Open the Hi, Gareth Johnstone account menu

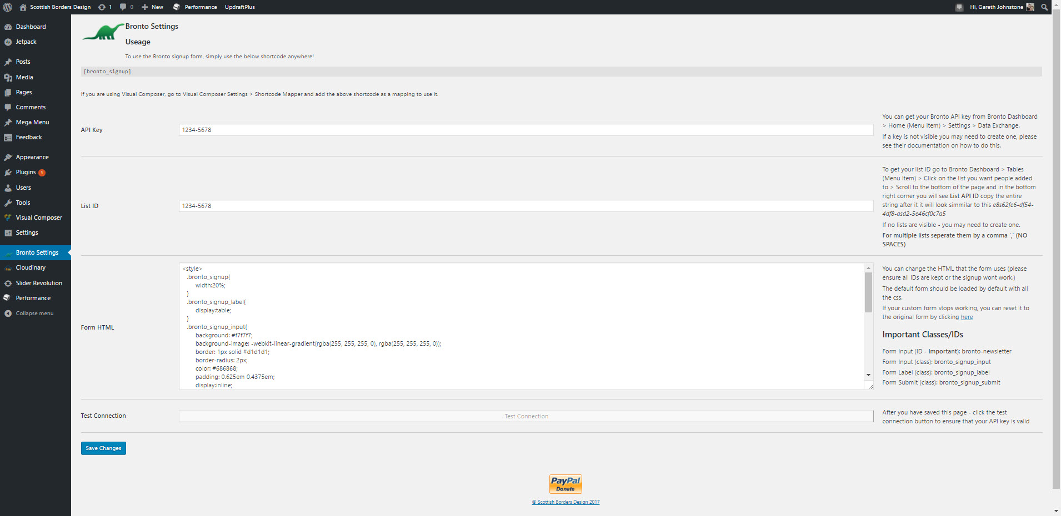click(1002, 7)
